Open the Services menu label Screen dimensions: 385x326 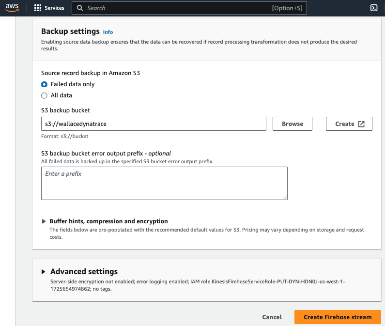tap(54, 8)
